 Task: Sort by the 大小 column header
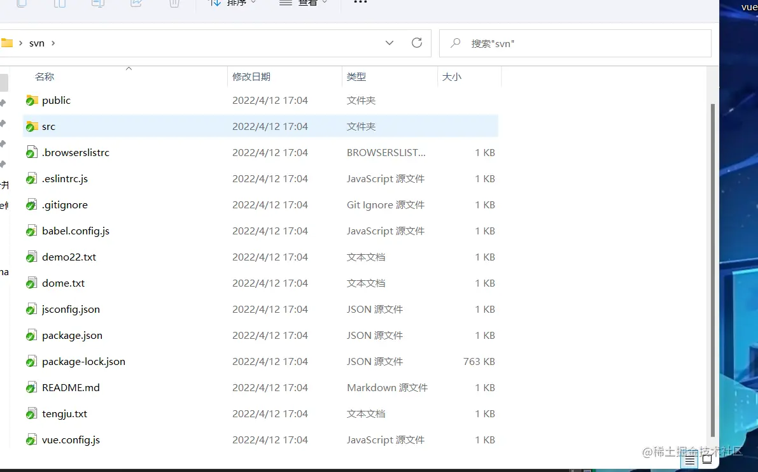pyautogui.click(x=452, y=77)
